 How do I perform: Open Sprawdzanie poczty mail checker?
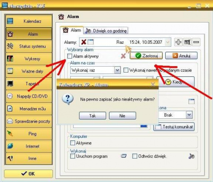[29, 121]
